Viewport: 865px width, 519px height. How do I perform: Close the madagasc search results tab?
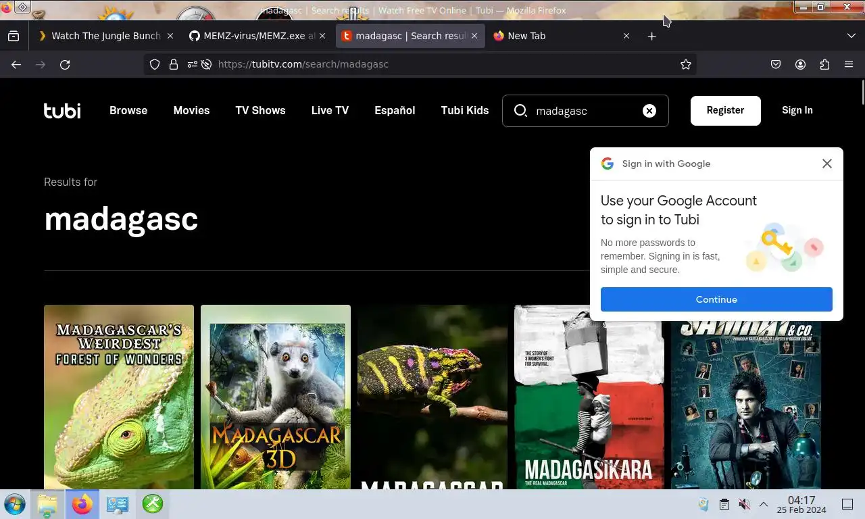(x=474, y=36)
